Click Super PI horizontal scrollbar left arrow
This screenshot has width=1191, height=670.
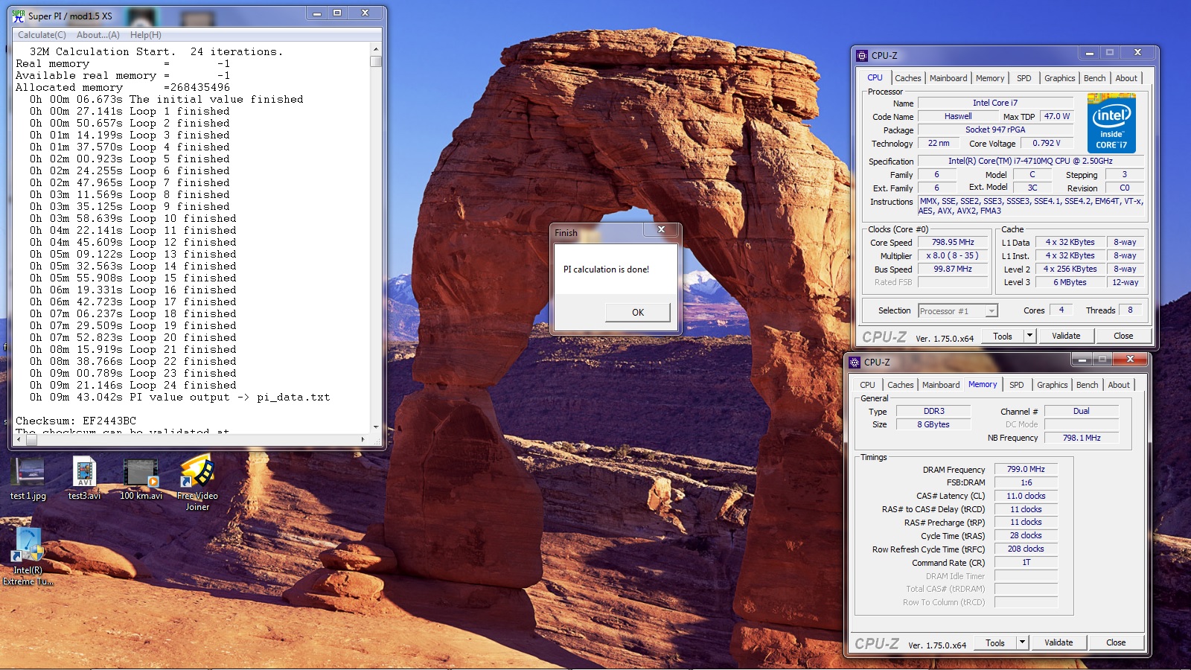20,439
